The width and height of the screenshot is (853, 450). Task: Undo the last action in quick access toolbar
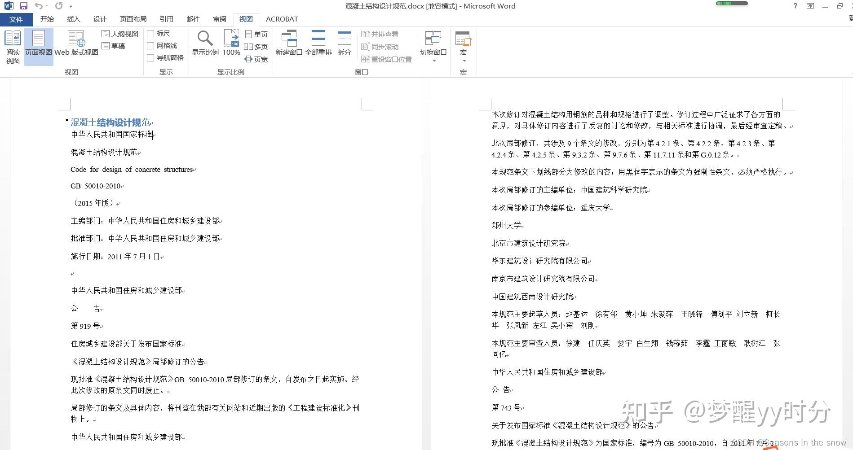39,6
